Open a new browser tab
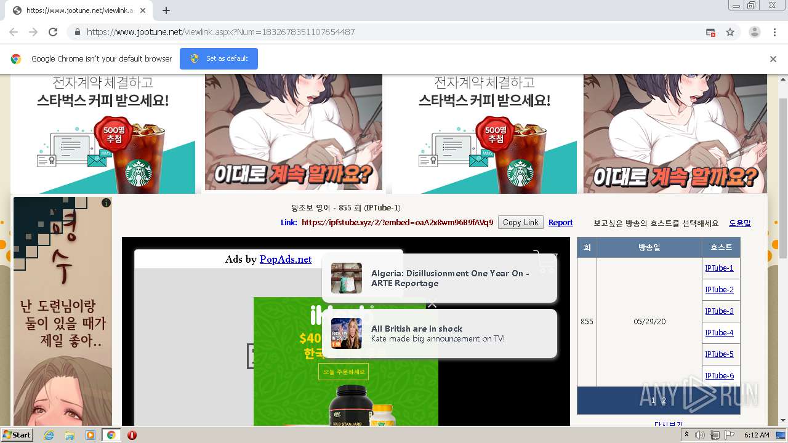 point(166,10)
